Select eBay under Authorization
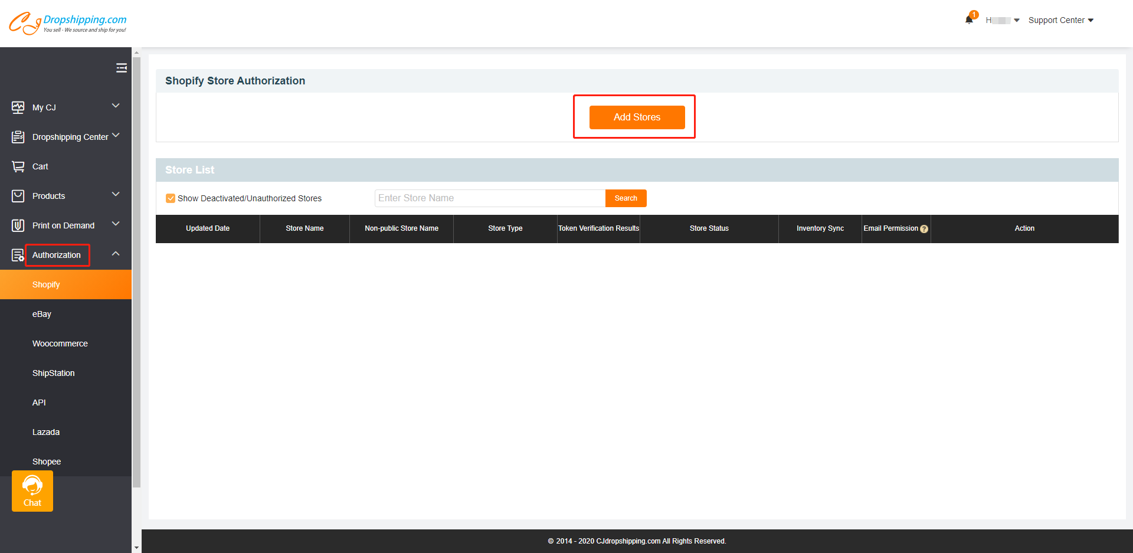Screen dimensions: 1133x553 (x=42, y=314)
